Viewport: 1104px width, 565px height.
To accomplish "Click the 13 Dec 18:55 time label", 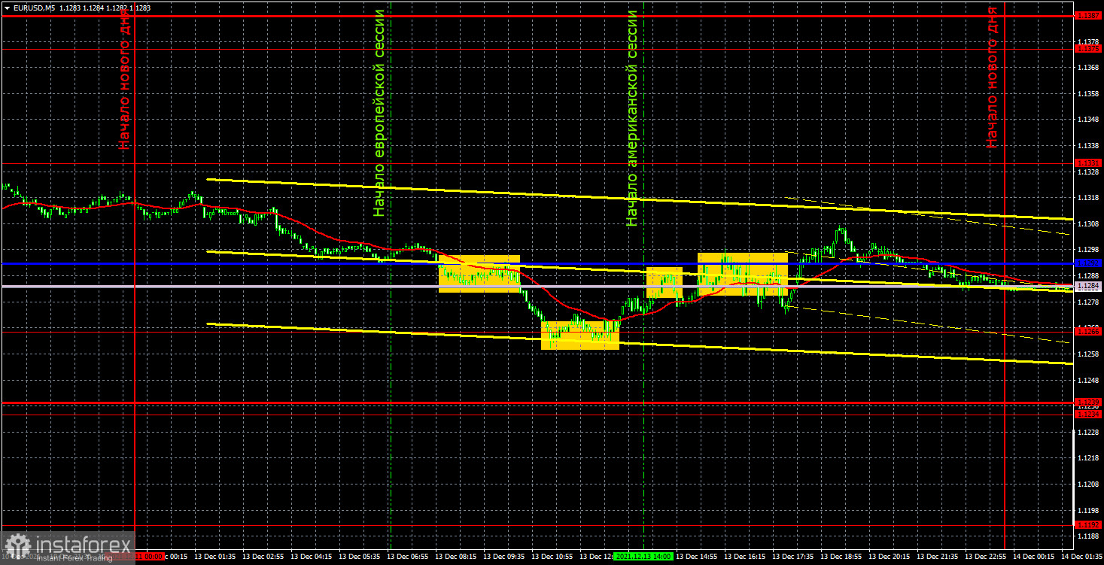I will [x=843, y=557].
